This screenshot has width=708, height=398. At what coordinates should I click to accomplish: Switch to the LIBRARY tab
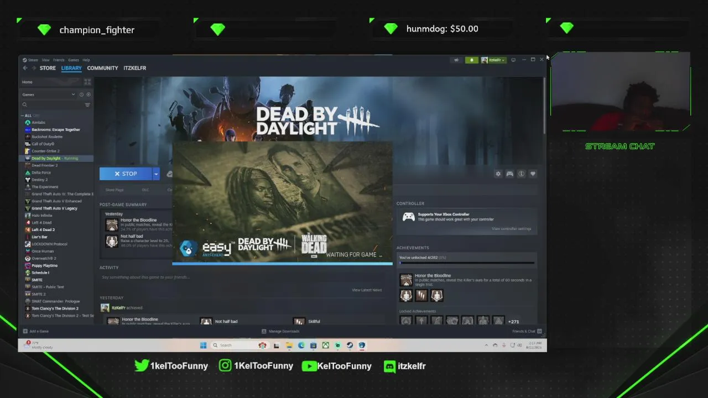pos(71,68)
